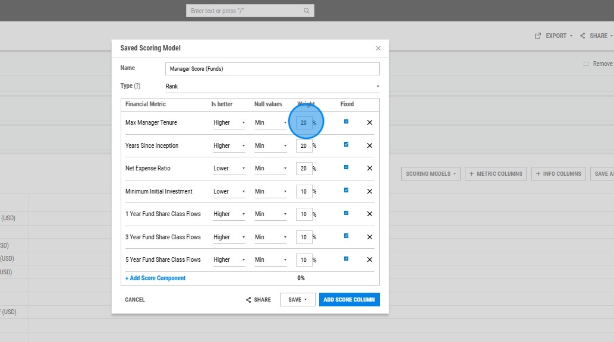The height and width of the screenshot is (342, 614).
Task: Remove the 5 Year Fund Share Class Flows row
Action: point(369,260)
